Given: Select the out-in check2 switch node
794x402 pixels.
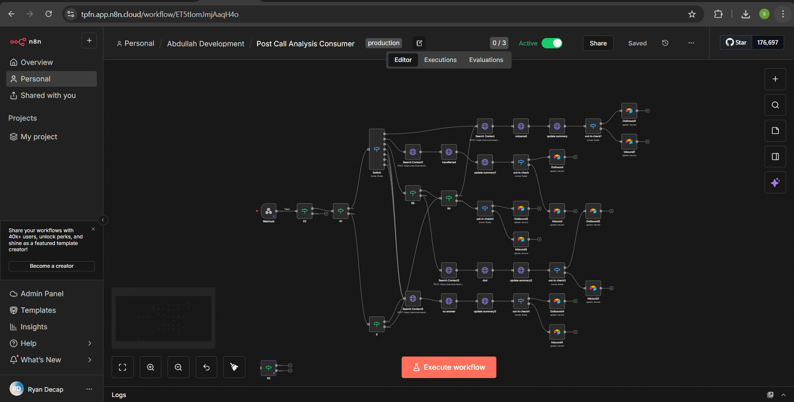Looking at the screenshot, I should tap(557, 270).
